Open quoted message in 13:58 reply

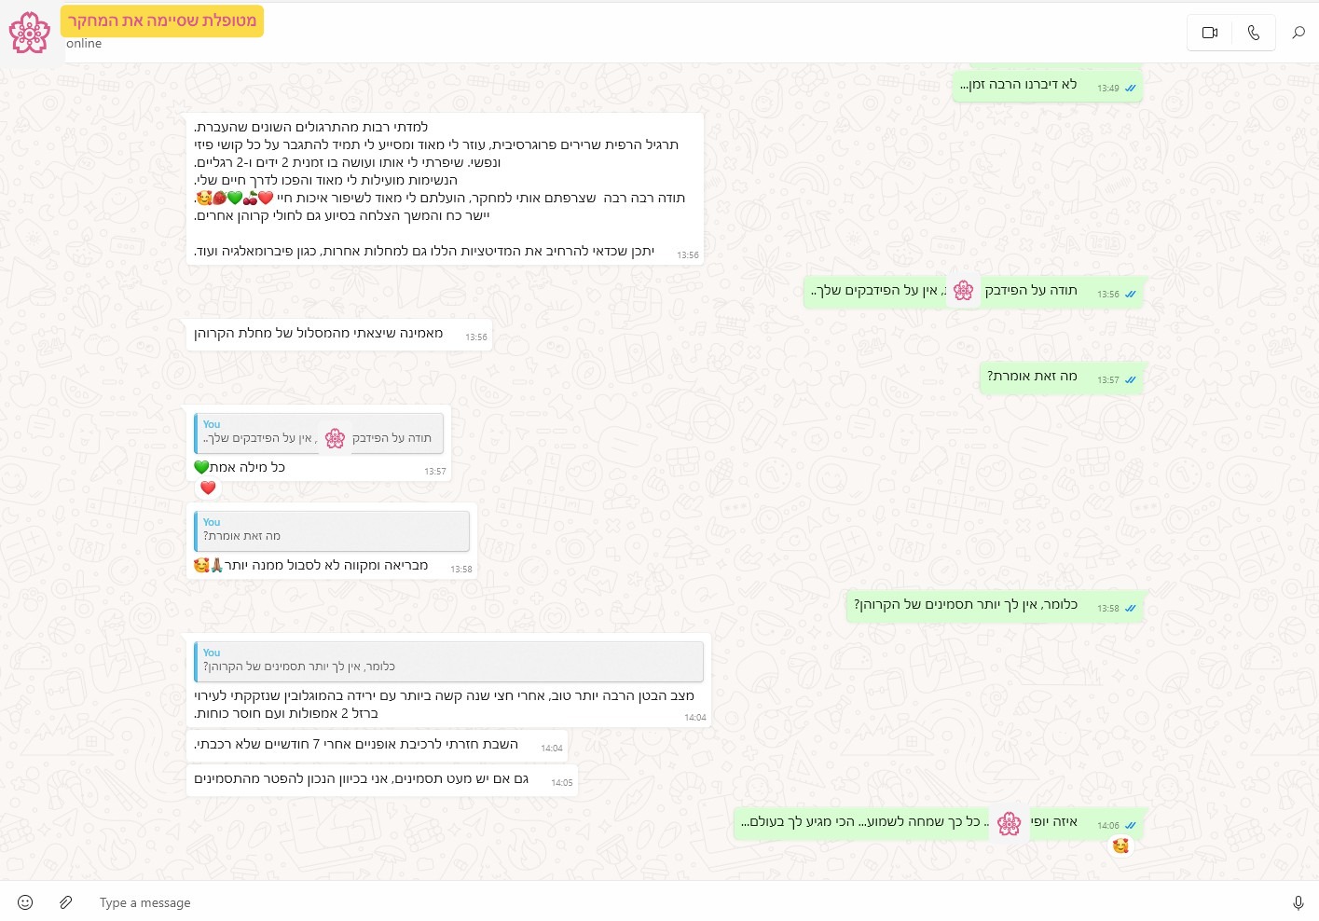pyautogui.click(x=332, y=530)
